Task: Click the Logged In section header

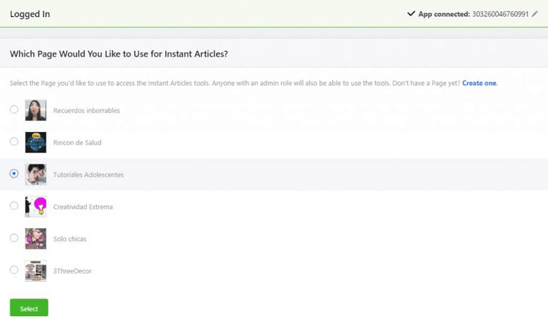Action: pos(29,14)
